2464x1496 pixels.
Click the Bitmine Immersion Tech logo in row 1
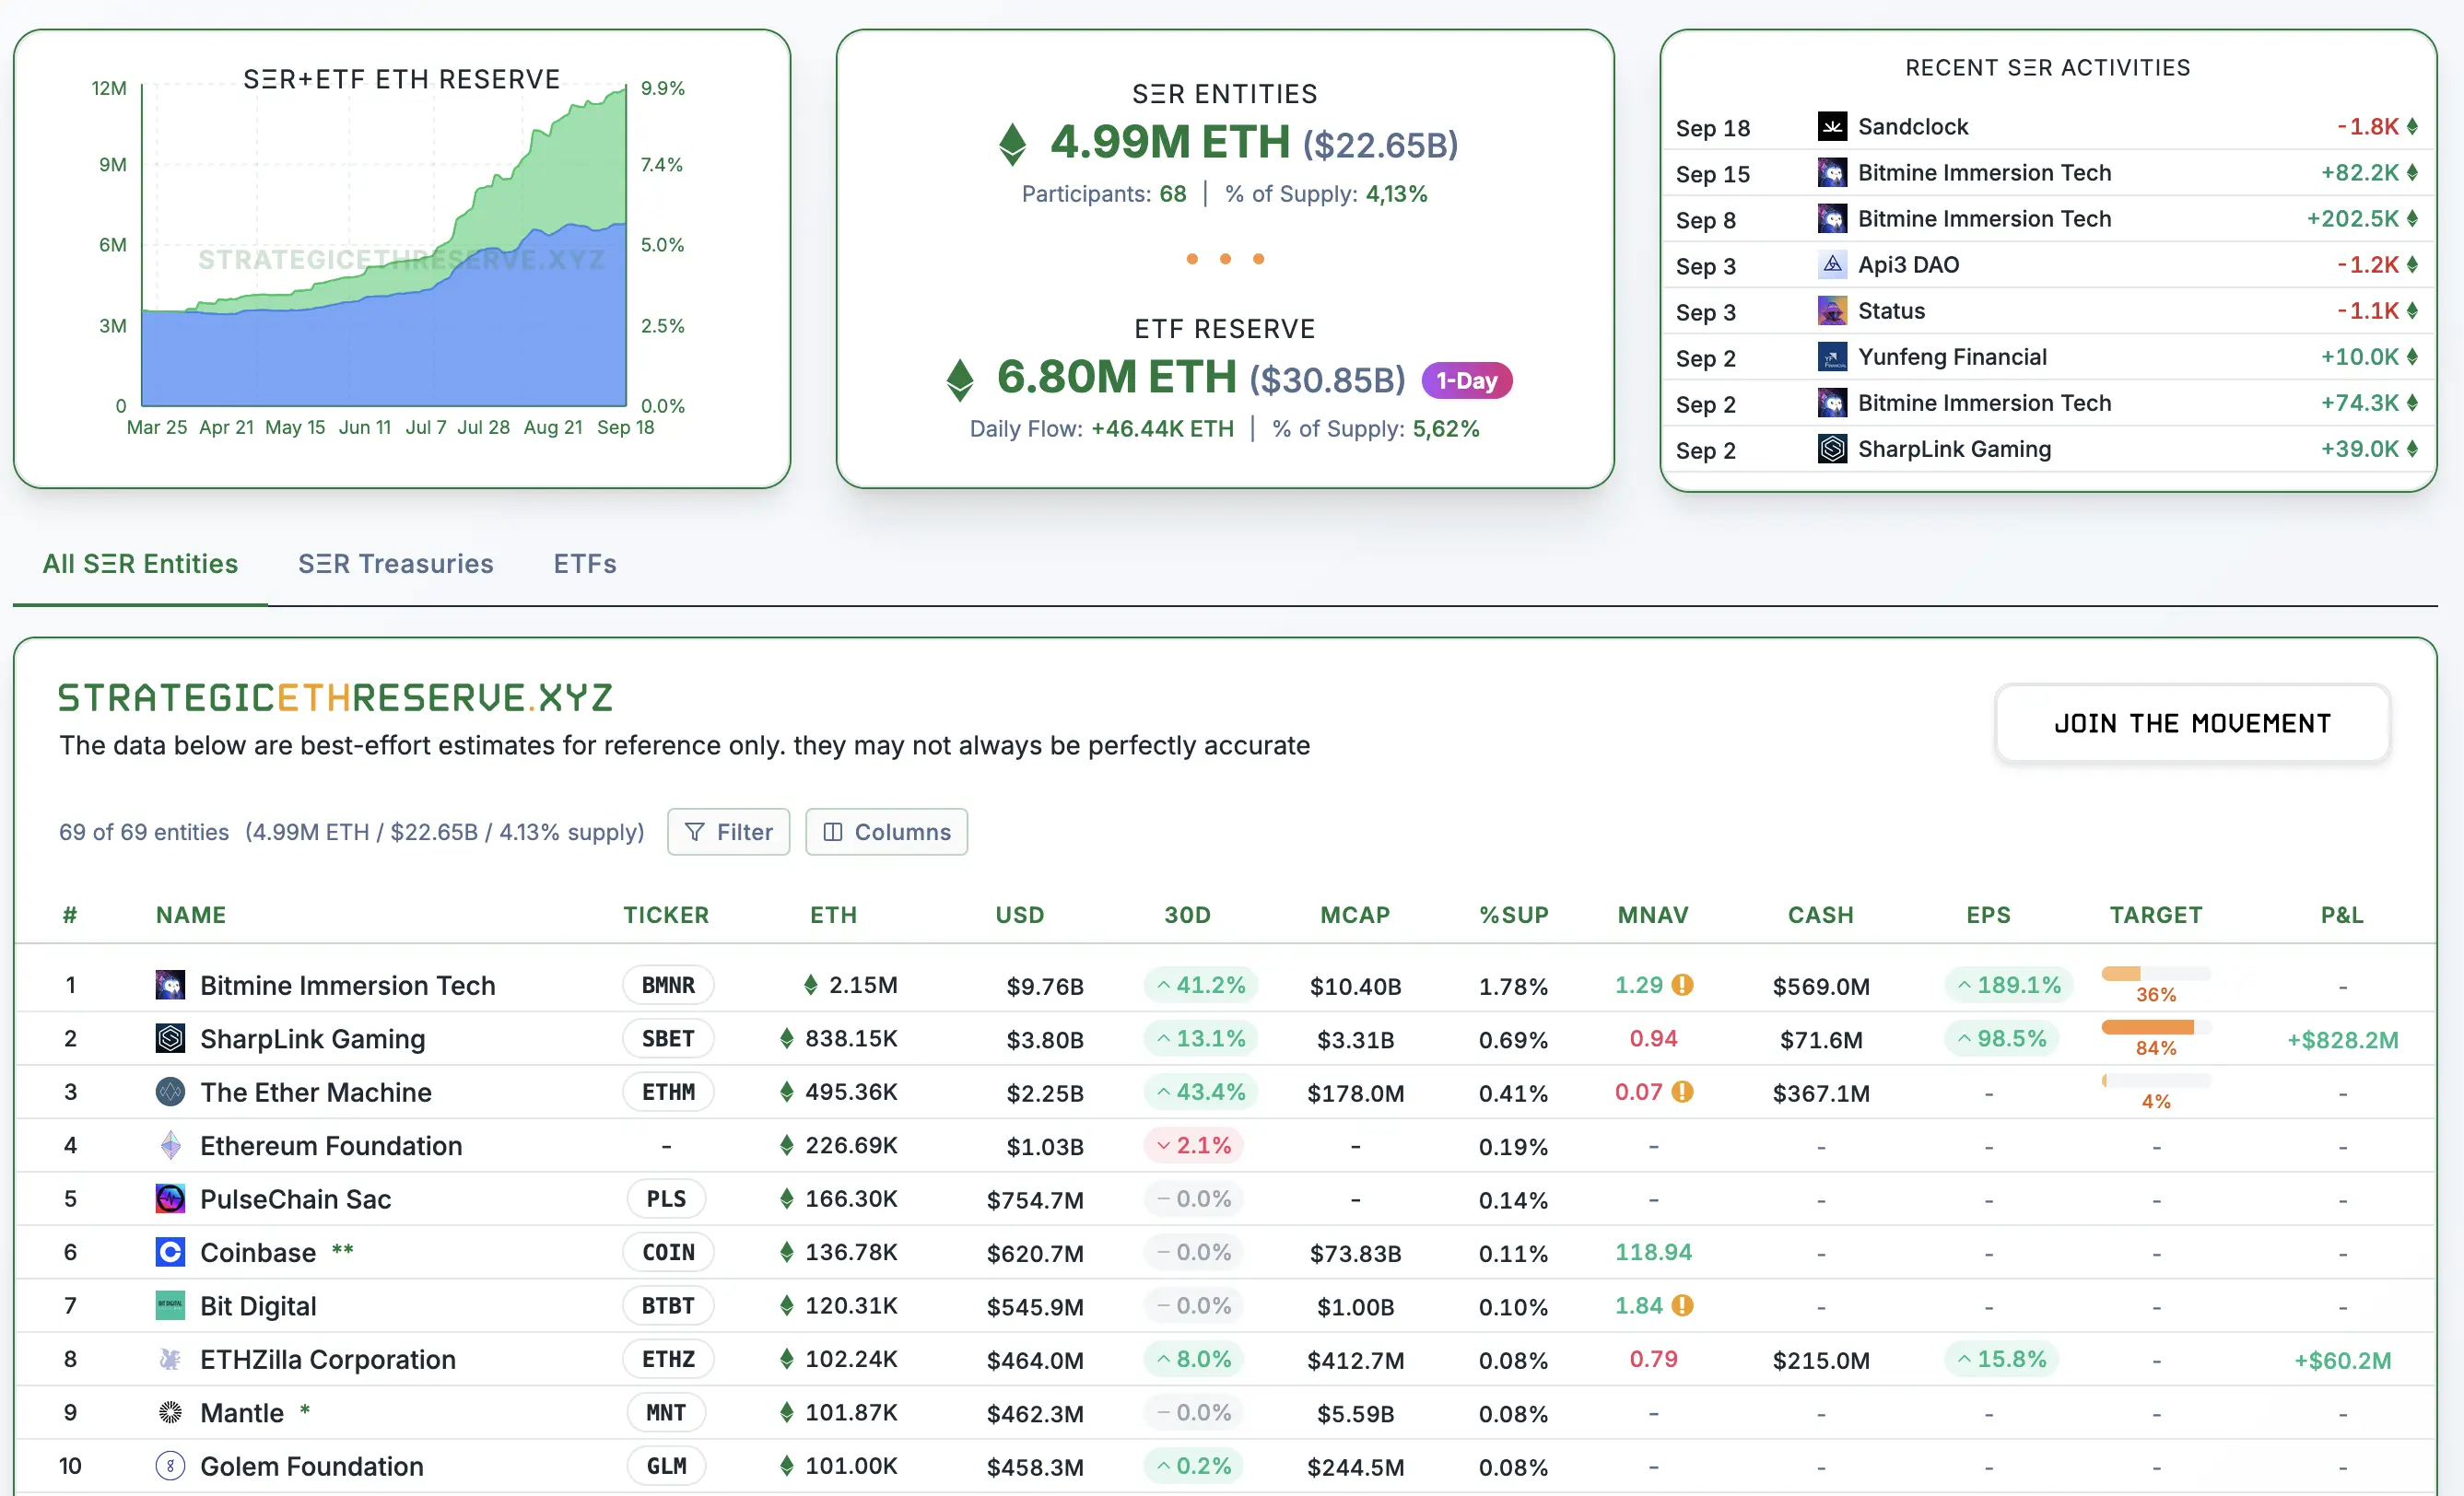170,985
